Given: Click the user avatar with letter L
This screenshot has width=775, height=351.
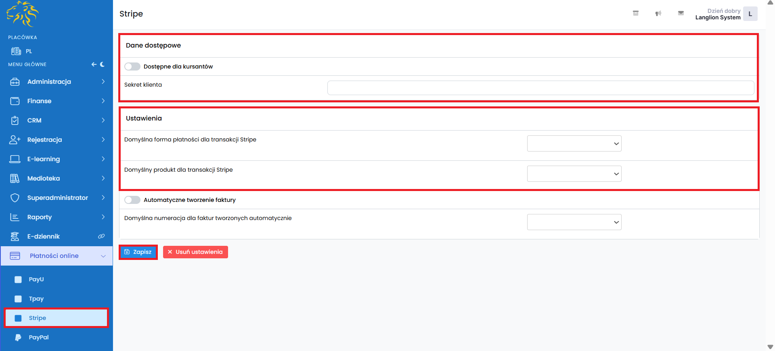Looking at the screenshot, I should [x=750, y=14].
